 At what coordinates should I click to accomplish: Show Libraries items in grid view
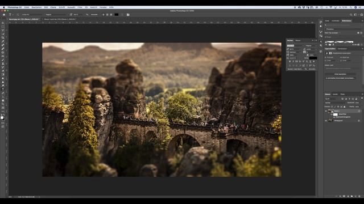click(358, 33)
